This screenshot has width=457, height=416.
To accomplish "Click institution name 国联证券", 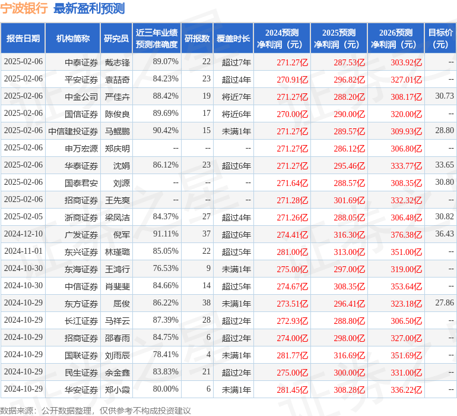I will [81, 355].
